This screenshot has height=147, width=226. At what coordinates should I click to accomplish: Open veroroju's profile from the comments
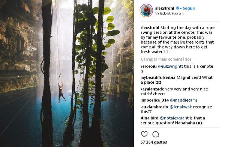coord(148,66)
